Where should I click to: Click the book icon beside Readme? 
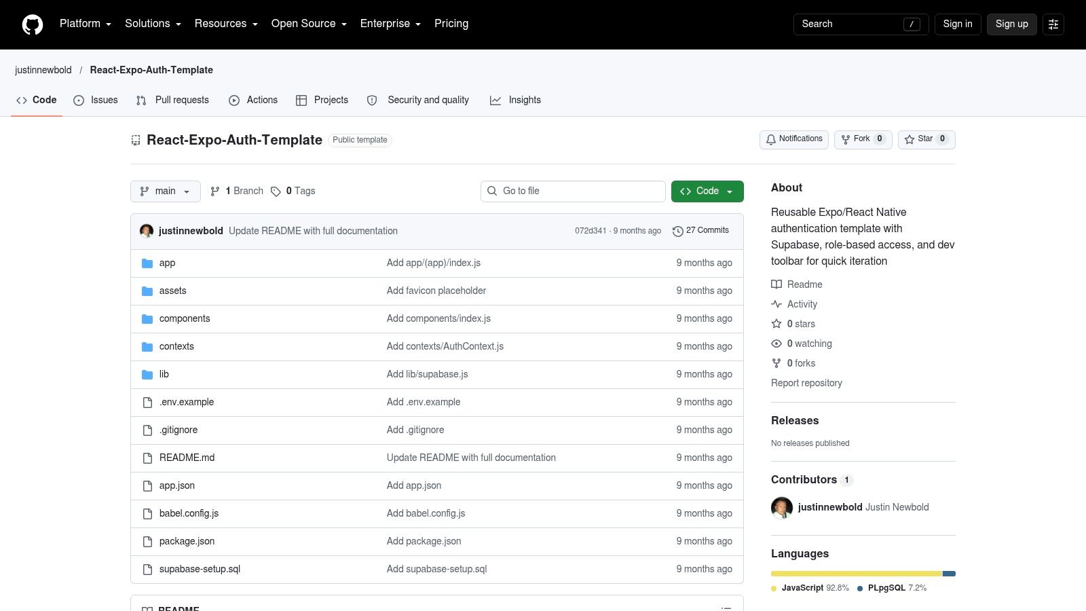pyautogui.click(x=776, y=284)
